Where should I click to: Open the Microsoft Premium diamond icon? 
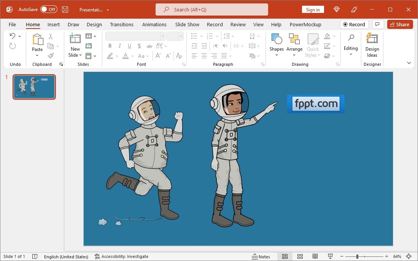click(x=337, y=10)
